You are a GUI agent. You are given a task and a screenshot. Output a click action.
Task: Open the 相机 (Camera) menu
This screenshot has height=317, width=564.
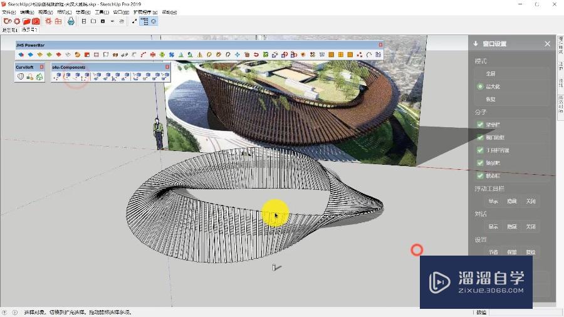pos(65,13)
